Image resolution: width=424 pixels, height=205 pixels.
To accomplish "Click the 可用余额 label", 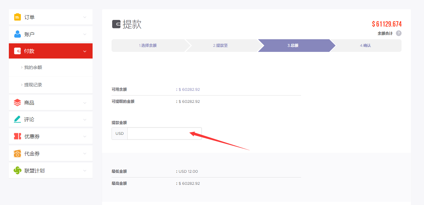I will 119,90.
